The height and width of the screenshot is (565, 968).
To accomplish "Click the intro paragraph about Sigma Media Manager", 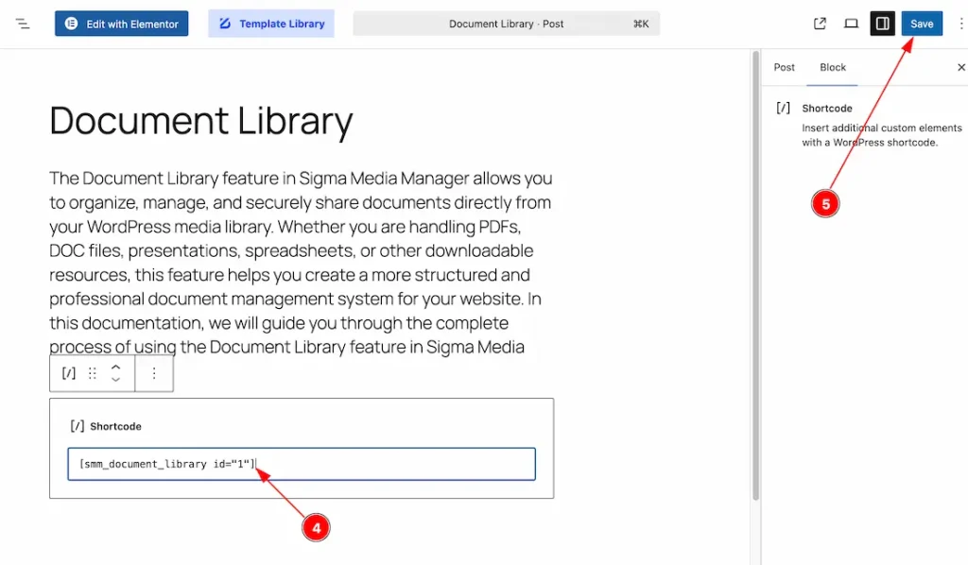I will [x=301, y=262].
